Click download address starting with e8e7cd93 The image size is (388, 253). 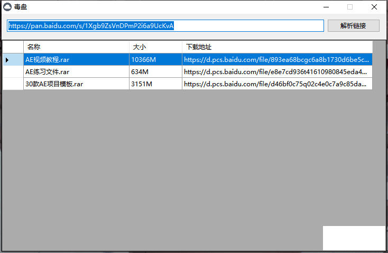[x=277, y=71]
